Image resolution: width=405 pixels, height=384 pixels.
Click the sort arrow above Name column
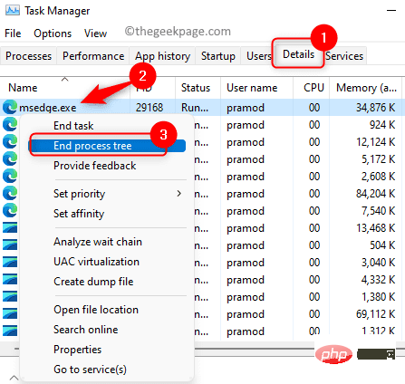point(64,80)
